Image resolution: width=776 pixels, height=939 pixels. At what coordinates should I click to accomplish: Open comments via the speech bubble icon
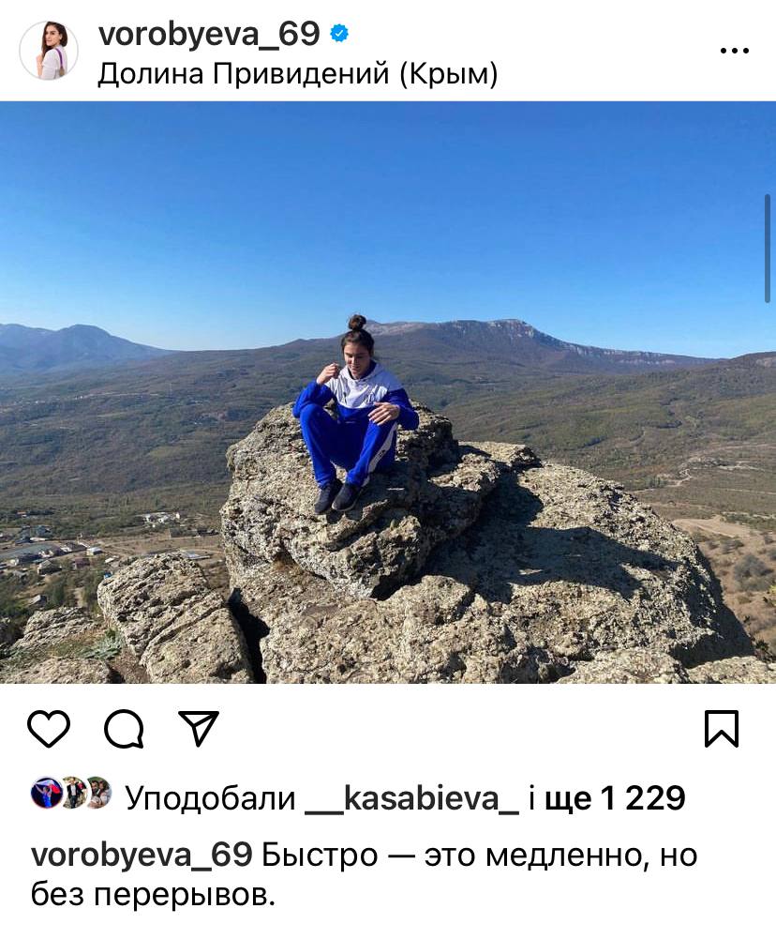124,730
